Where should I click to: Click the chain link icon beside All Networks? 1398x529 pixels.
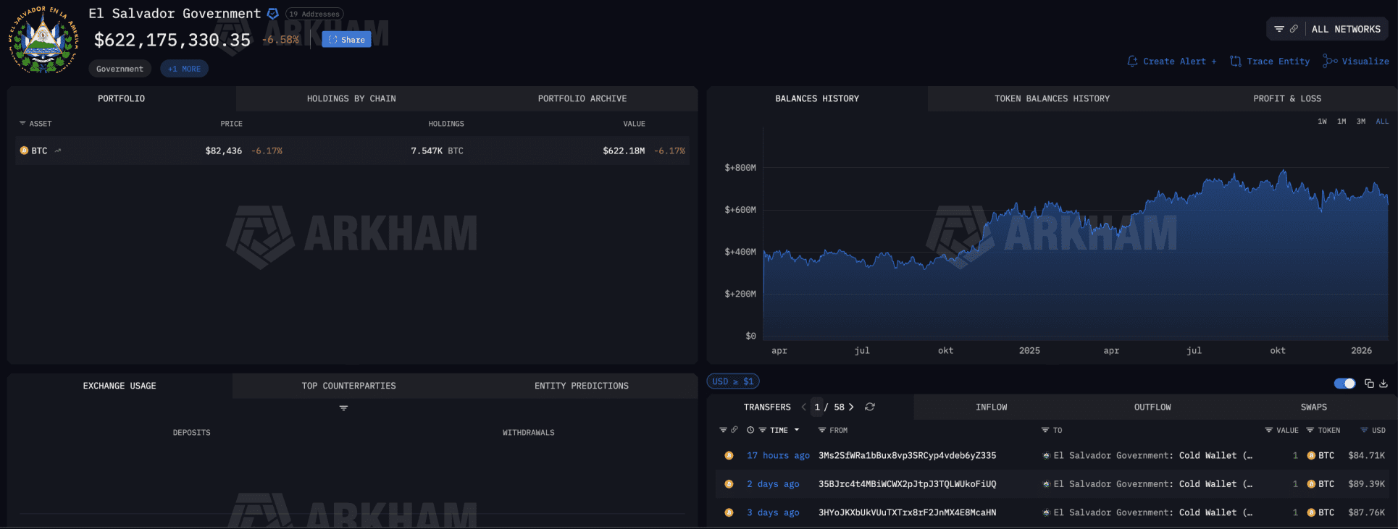pyautogui.click(x=1294, y=29)
